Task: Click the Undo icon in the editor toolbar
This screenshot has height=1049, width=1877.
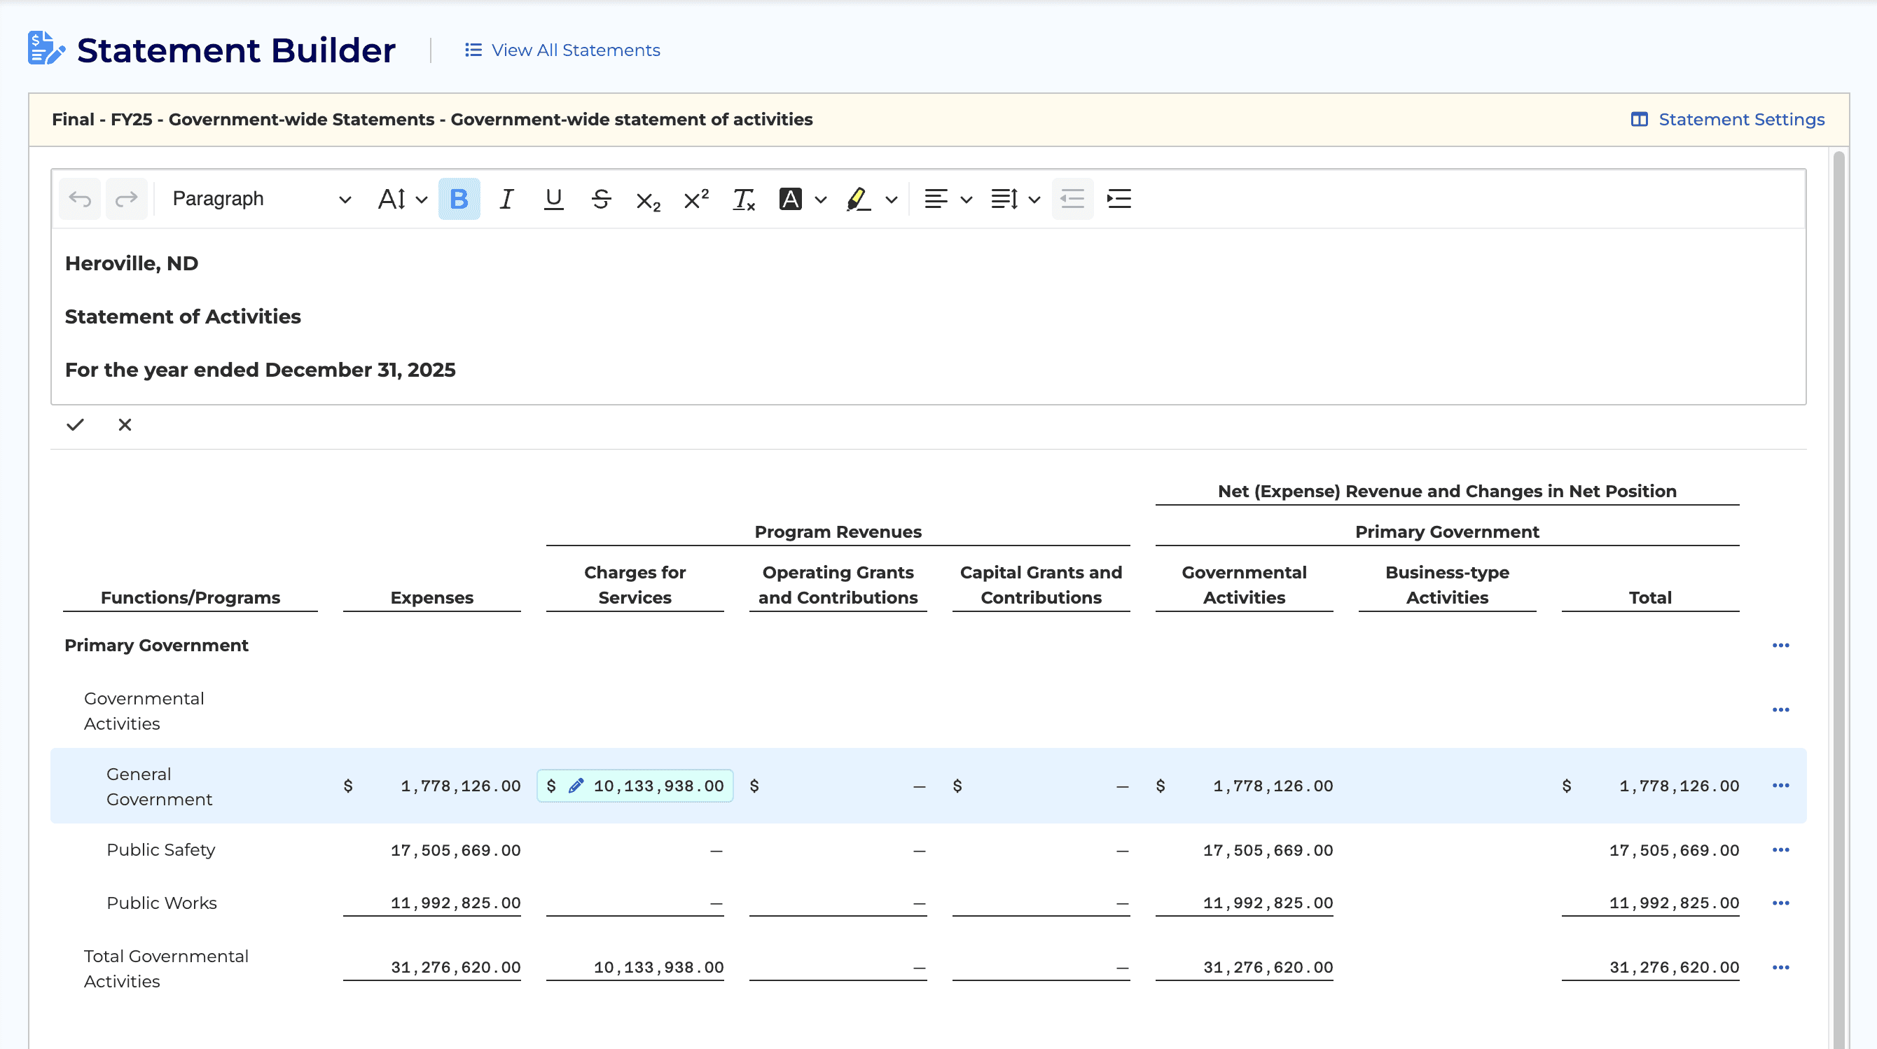Action: point(79,198)
